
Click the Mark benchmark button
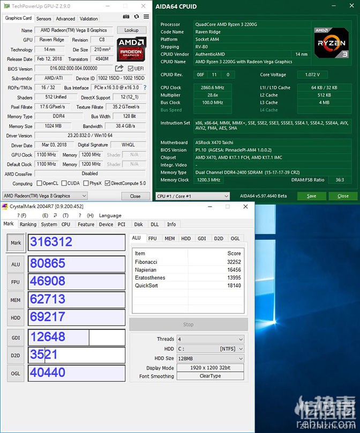point(16,243)
